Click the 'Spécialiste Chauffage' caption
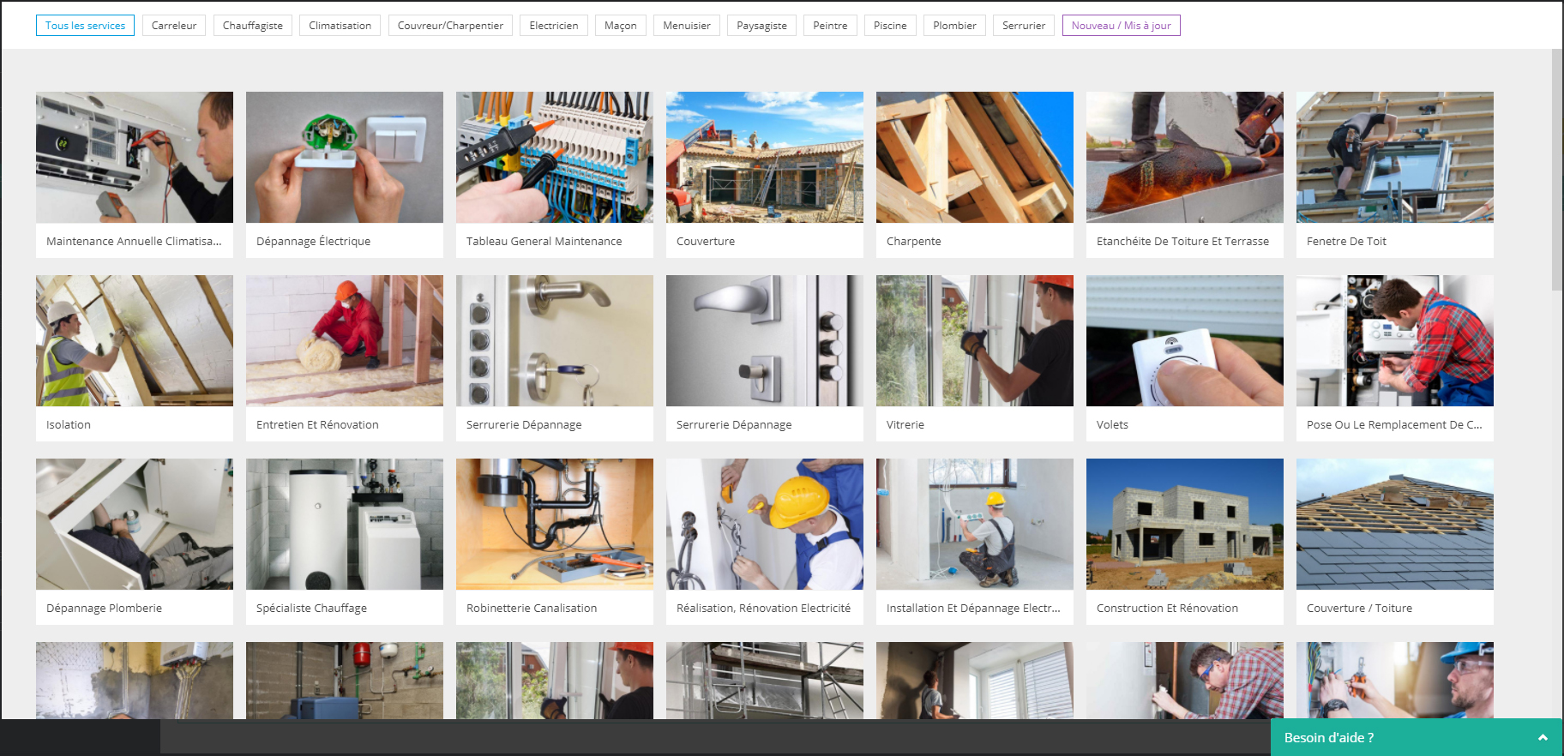This screenshot has height=756, width=1564. (311, 609)
